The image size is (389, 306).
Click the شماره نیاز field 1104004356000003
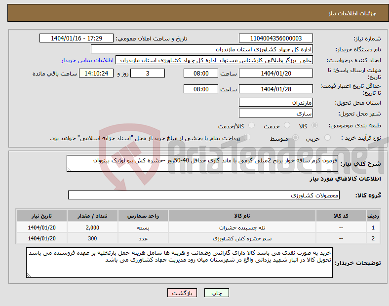click(x=275, y=38)
